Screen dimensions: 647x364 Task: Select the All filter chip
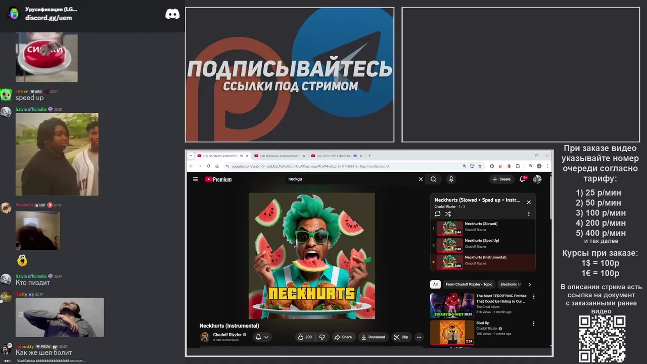coord(435,284)
